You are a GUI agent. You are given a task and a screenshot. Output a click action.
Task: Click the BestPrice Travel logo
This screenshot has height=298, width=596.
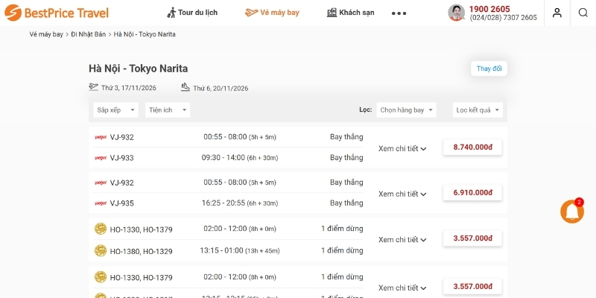(x=57, y=13)
